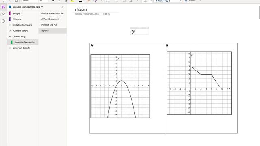Viewport: 260px width, 146px height.
Task: Toggle the notebook navigation pane icon
Action: [x=3, y=7]
